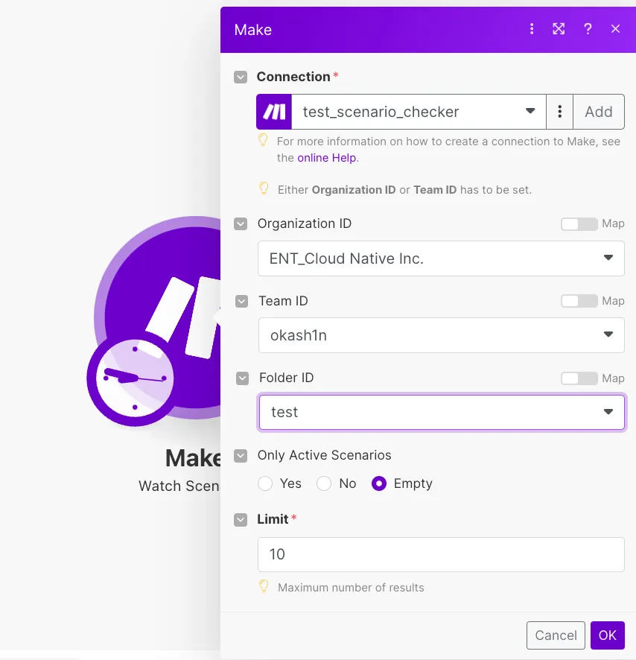Click the 'Maximum number of results' hint text
636x660 pixels.
coord(351,587)
